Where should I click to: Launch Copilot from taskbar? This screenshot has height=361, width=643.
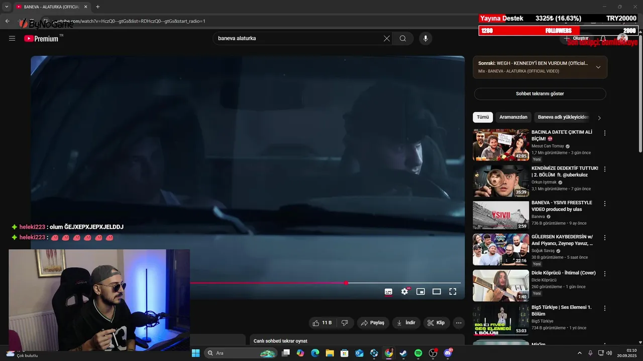(300, 353)
